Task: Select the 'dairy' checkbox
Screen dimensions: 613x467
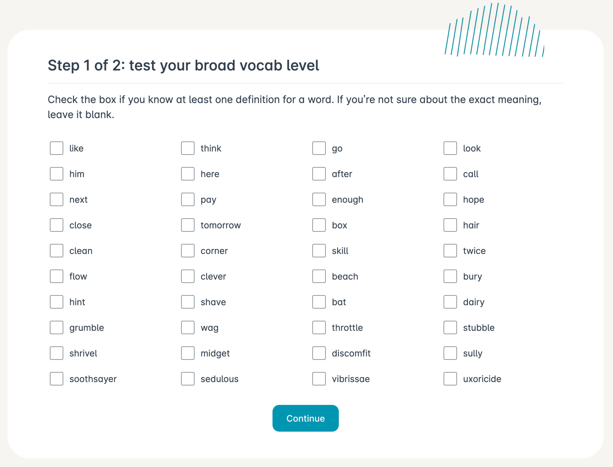Action: pos(450,302)
